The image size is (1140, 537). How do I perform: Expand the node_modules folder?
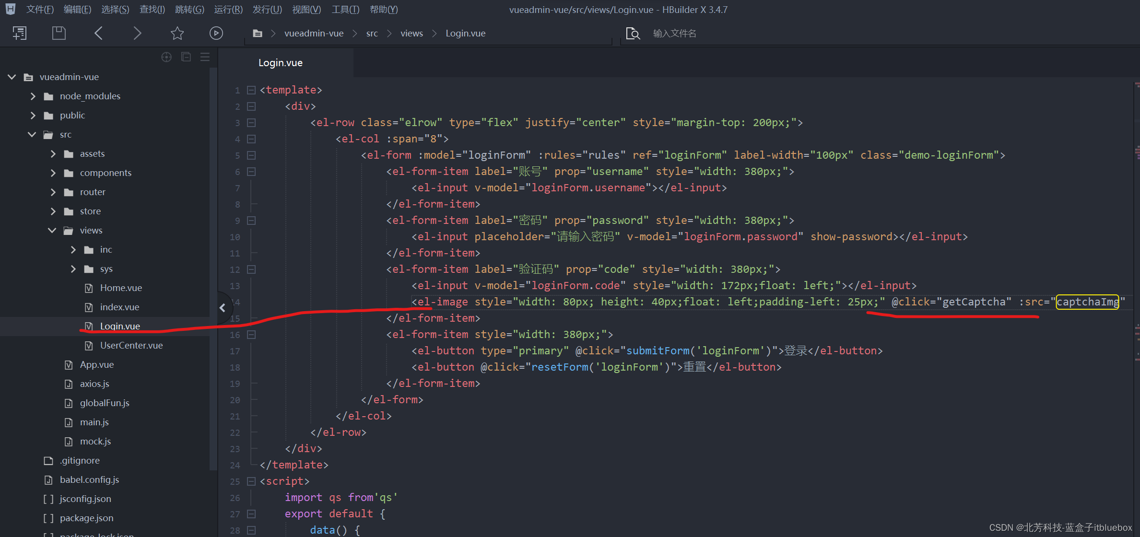(x=33, y=96)
